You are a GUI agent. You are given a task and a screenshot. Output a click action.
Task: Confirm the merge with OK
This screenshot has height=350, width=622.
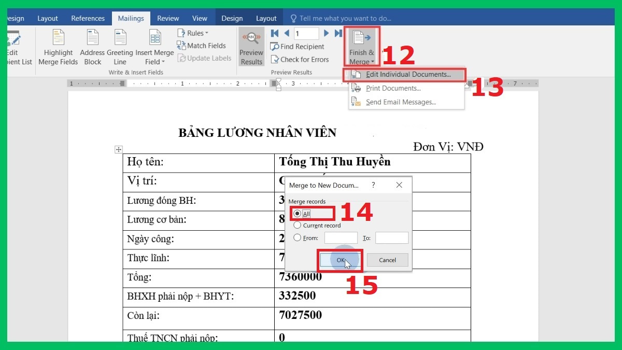(x=340, y=260)
